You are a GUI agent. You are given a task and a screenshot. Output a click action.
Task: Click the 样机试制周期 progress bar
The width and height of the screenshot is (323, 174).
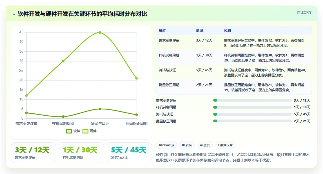point(252,107)
